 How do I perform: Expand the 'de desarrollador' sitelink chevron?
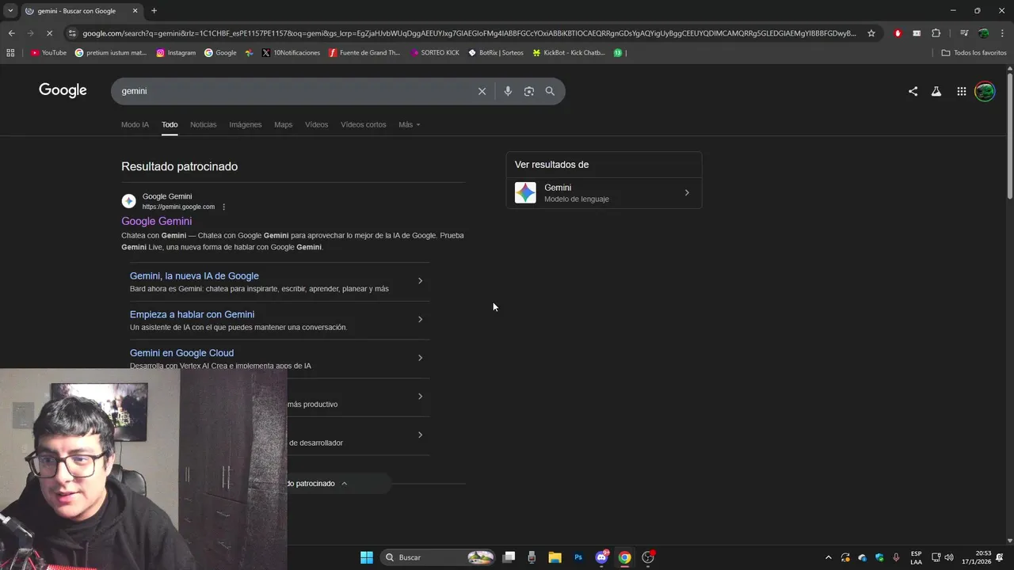coord(420,435)
